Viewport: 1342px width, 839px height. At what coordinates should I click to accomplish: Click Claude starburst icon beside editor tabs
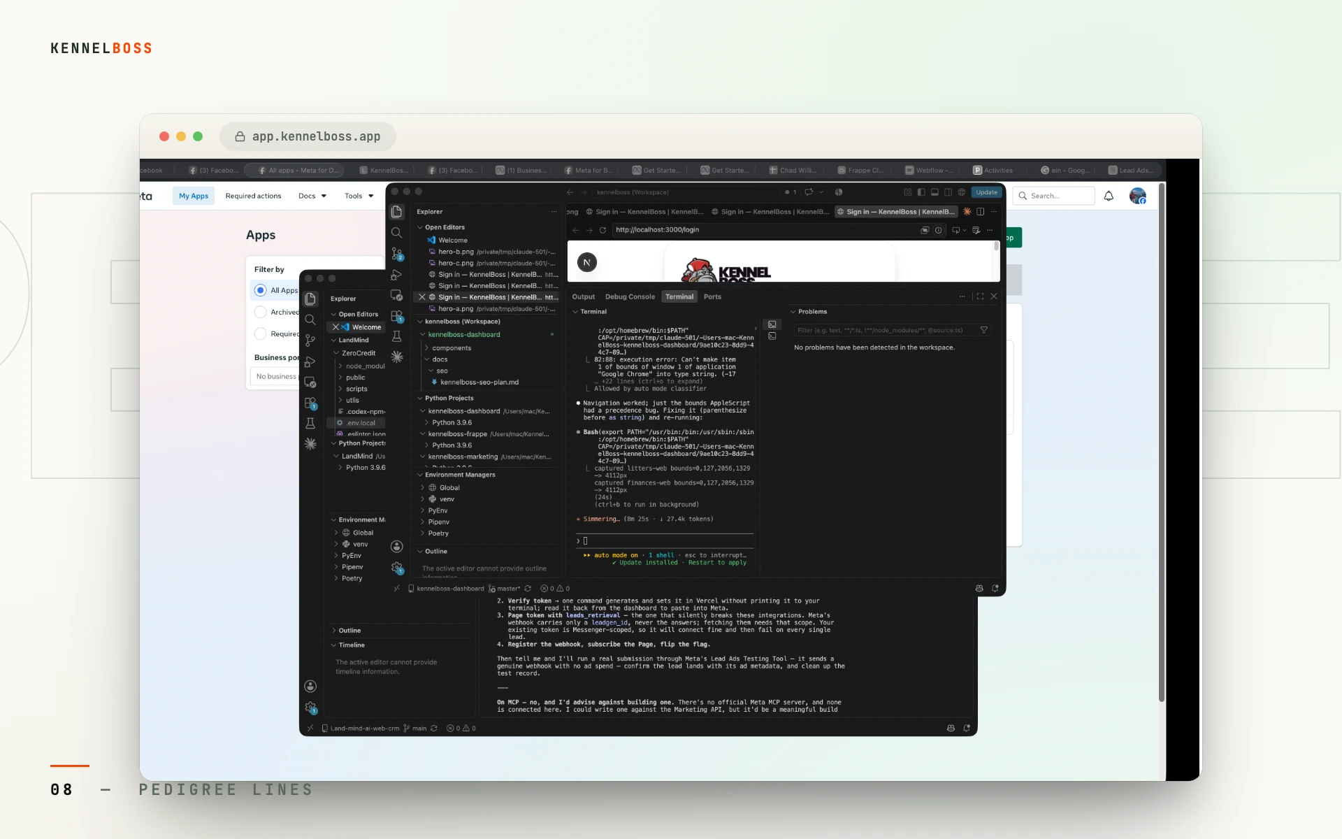point(967,212)
